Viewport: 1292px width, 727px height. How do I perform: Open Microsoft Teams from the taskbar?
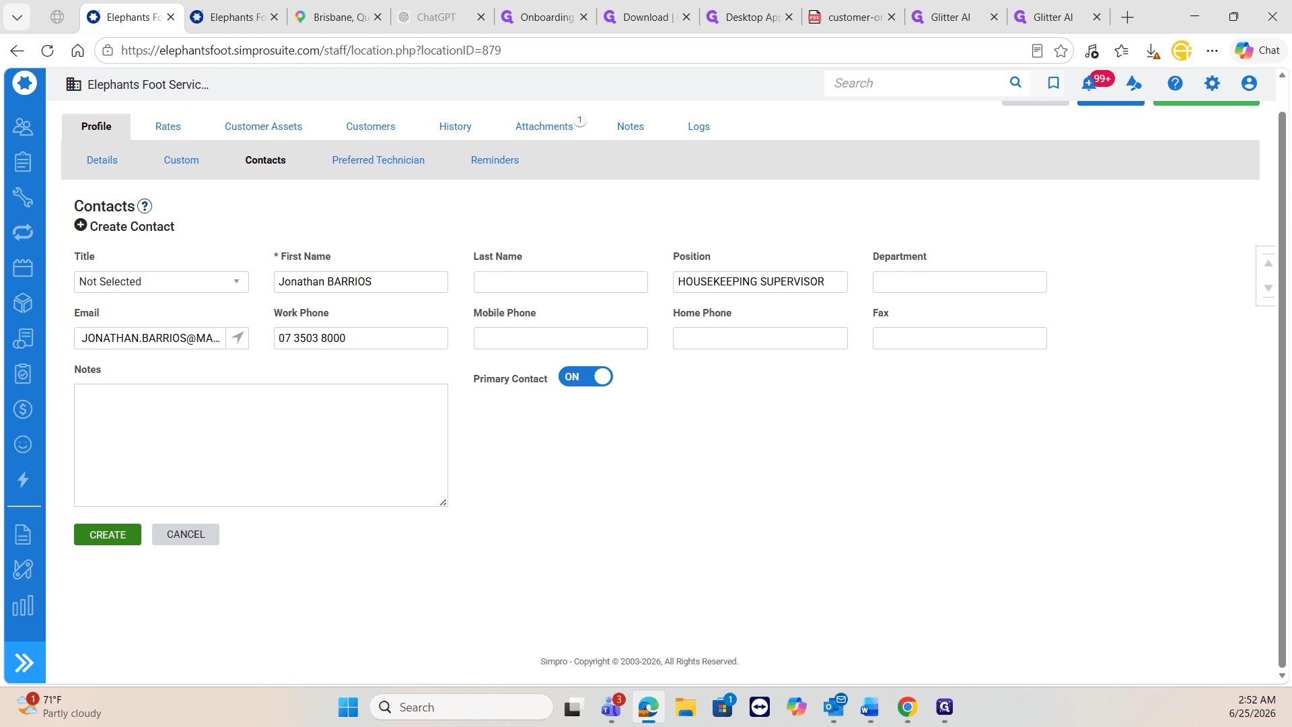(611, 707)
